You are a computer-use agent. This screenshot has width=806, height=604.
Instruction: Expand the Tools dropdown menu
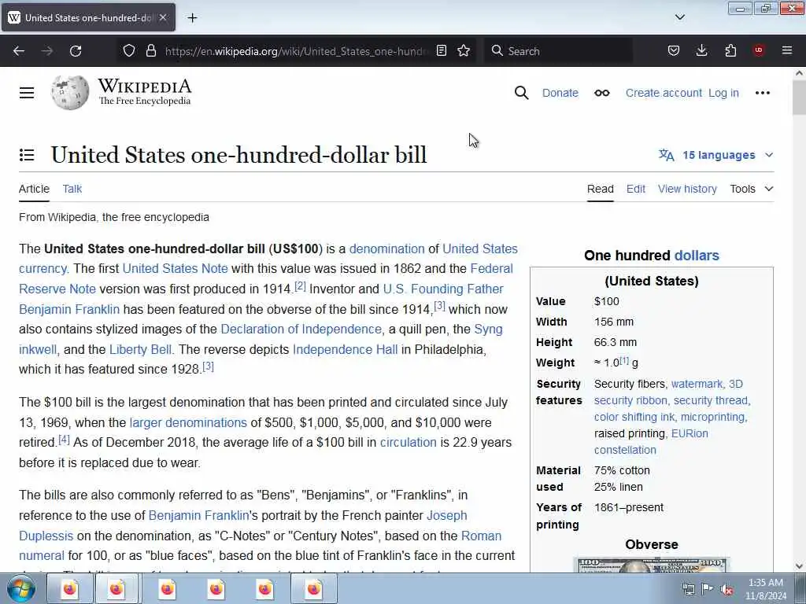[x=752, y=189]
